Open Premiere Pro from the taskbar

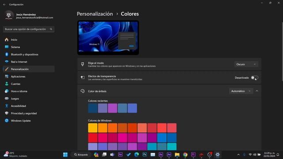pos(193,155)
